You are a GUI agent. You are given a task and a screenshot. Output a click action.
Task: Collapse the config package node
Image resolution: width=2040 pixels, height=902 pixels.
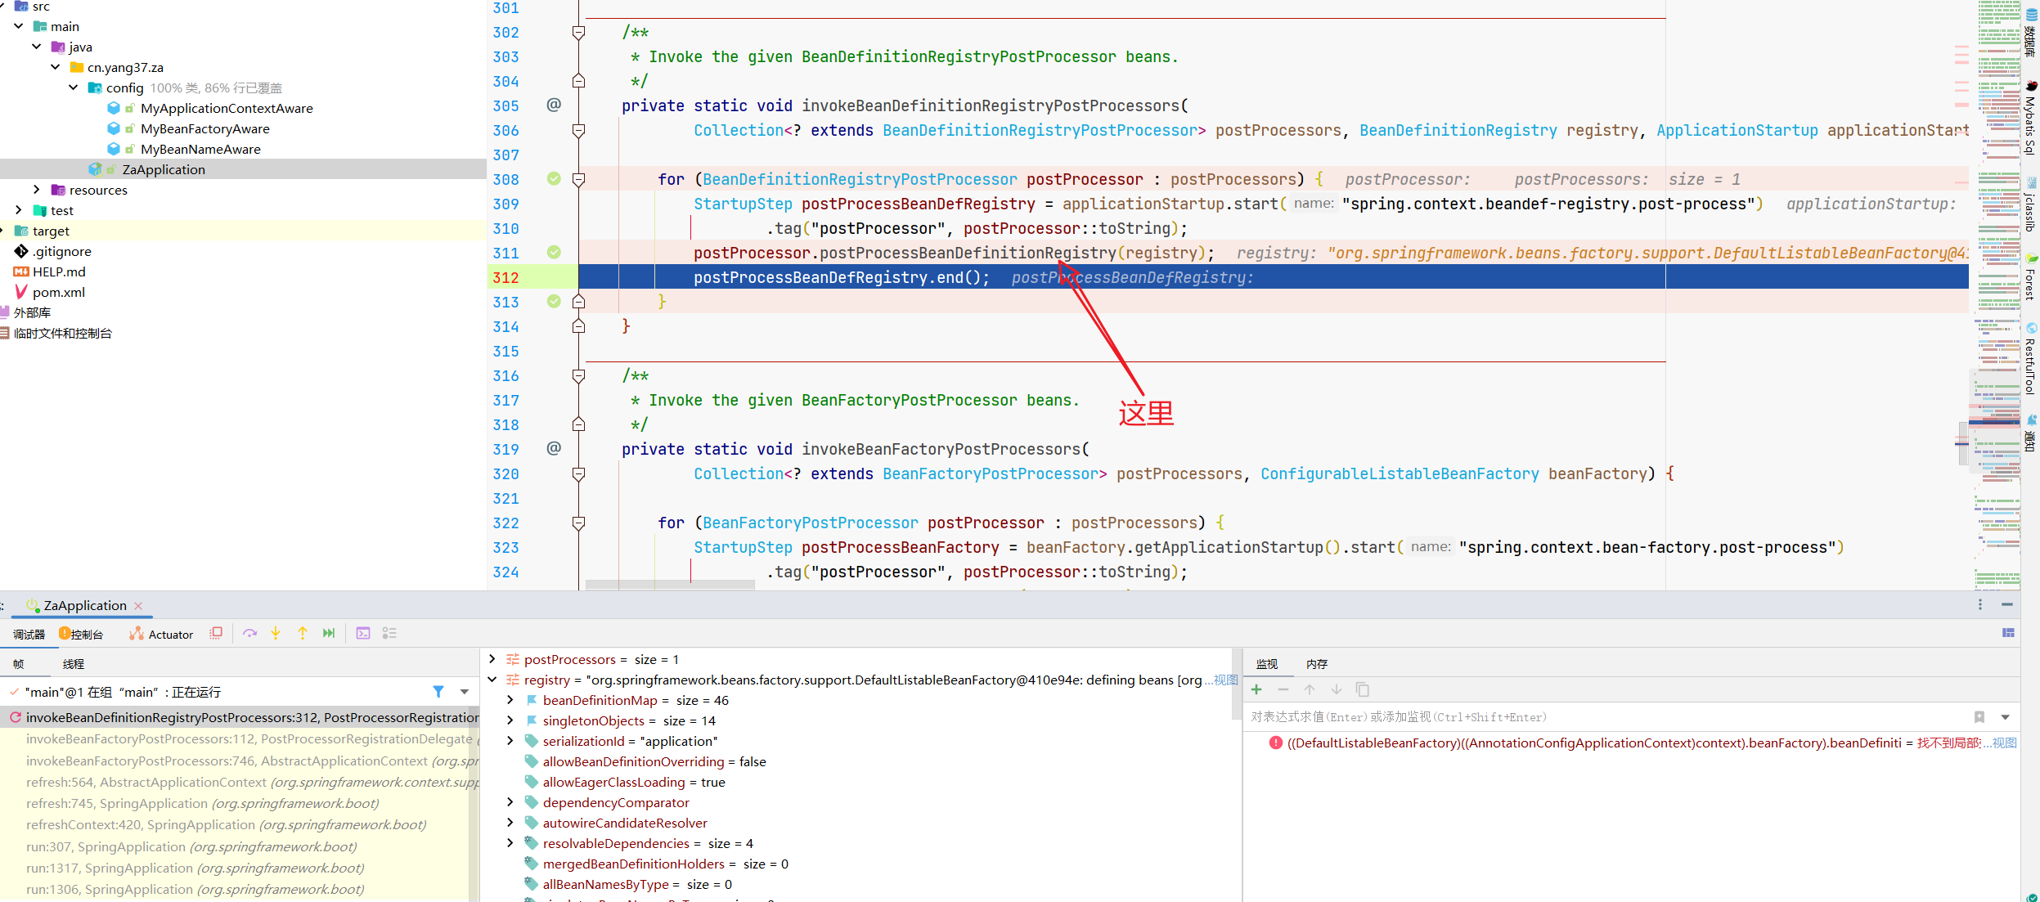click(x=74, y=88)
